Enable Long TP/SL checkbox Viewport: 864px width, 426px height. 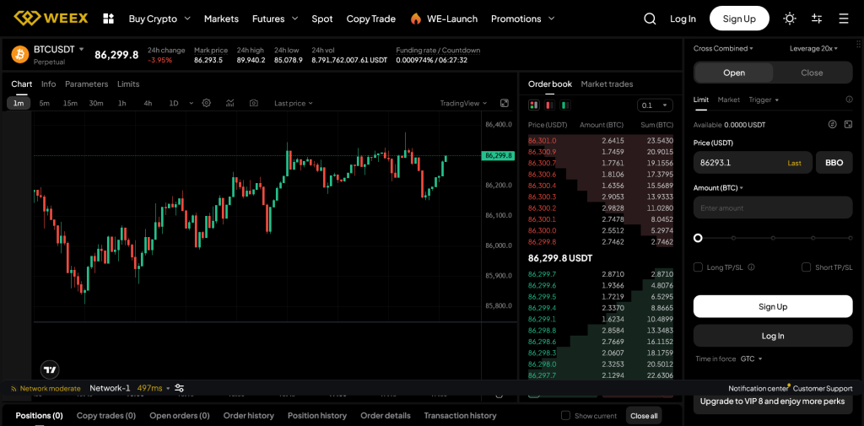point(698,267)
